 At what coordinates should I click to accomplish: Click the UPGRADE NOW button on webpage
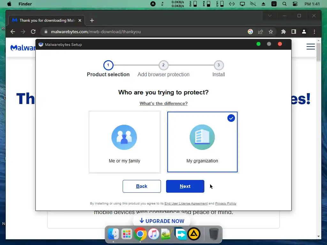point(162,221)
